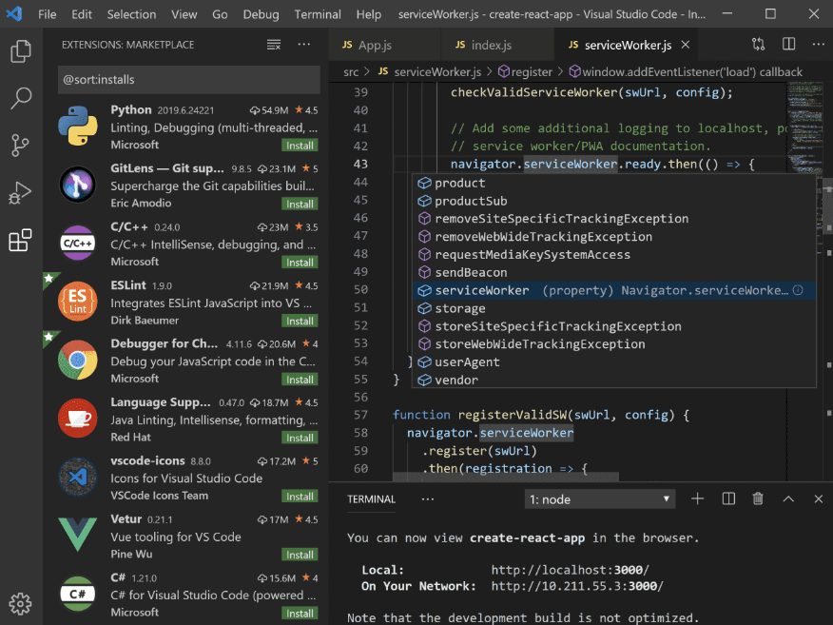Open Extensions panel more actions menu
Image resolution: width=833 pixels, height=625 pixels.
click(304, 45)
